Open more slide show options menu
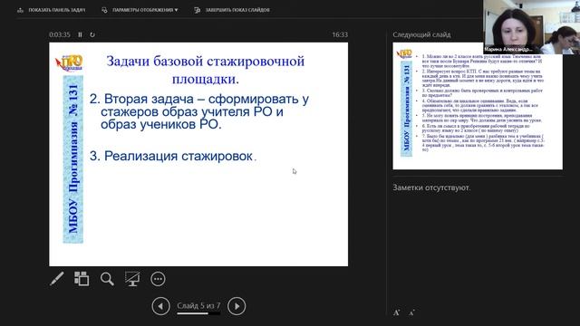The width and height of the screenshot is (580, 326). pyautogui.click(x=158, y=279)
